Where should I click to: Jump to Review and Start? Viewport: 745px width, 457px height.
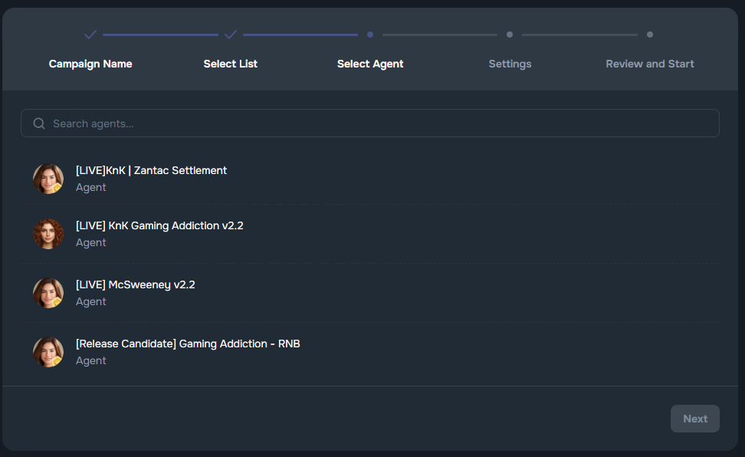tap(650, 64)
